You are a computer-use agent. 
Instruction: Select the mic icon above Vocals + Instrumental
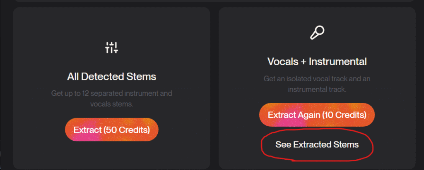click(317, 33)
